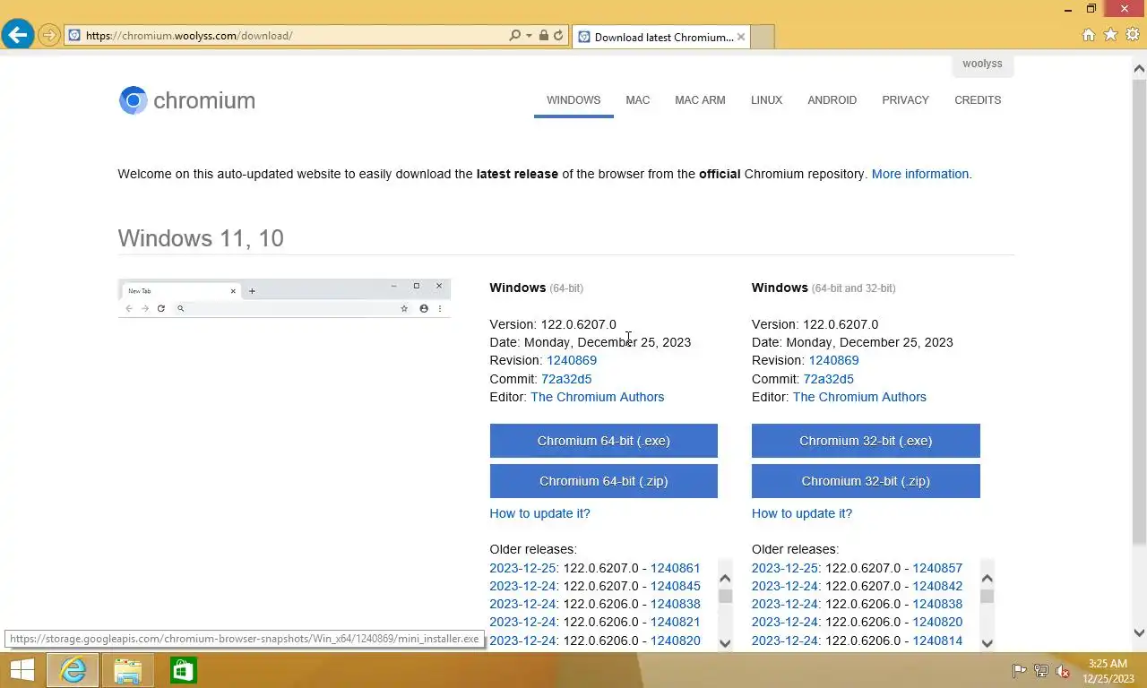
Task: Open The Chromium Authors link under 32-bit
Action: pos(859,397)
